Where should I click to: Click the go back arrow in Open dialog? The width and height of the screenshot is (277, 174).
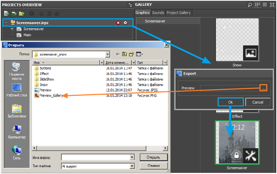118,54
